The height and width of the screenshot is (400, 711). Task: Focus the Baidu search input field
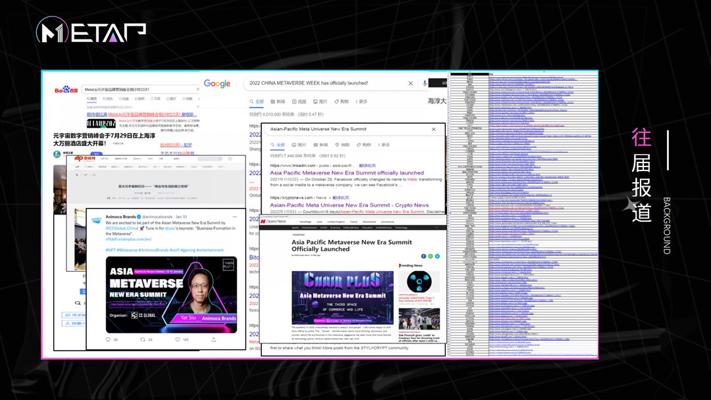click(141, 89)
